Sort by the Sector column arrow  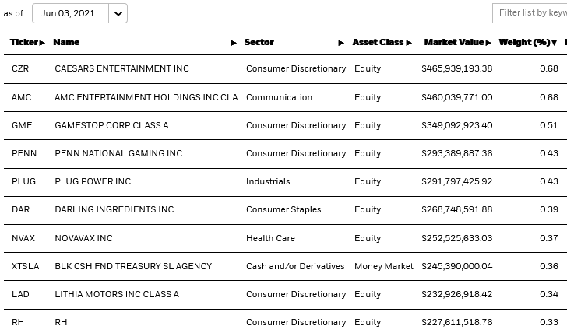point(341,43)
